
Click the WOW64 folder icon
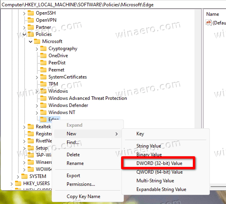(x=31, y=169)
